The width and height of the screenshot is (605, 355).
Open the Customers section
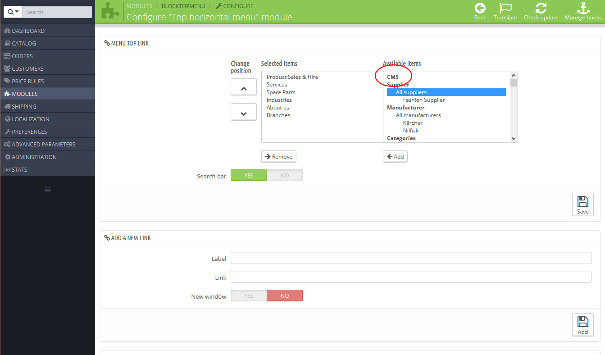pyautogui.click(x=47, y=68)
